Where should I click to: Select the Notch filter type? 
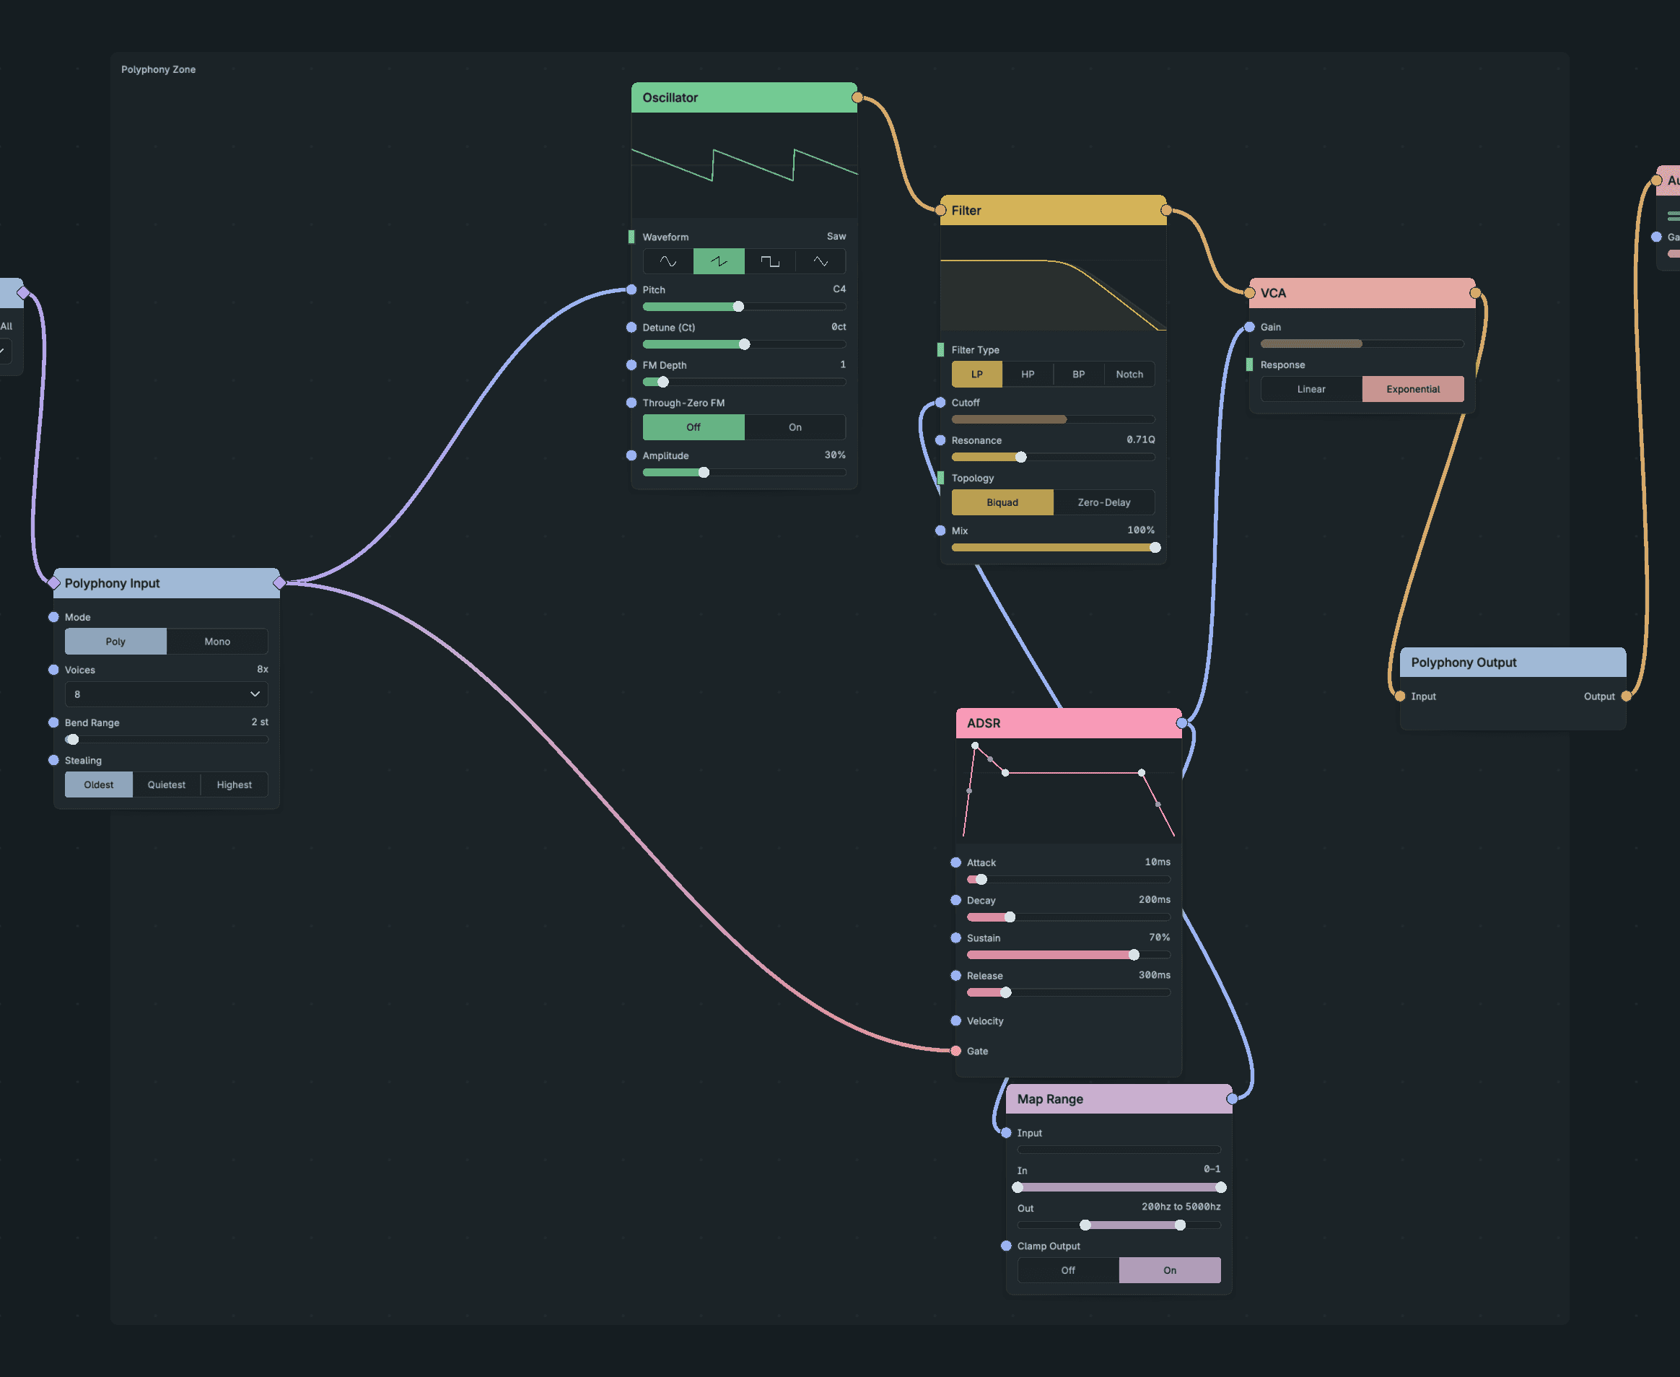1129,375
